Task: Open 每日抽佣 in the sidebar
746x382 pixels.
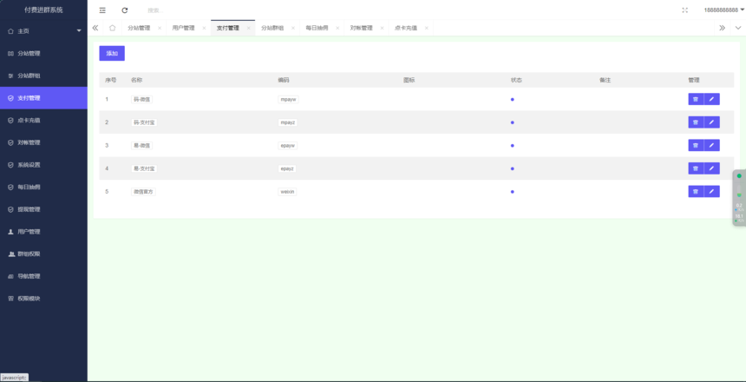Action: [43, 188]
